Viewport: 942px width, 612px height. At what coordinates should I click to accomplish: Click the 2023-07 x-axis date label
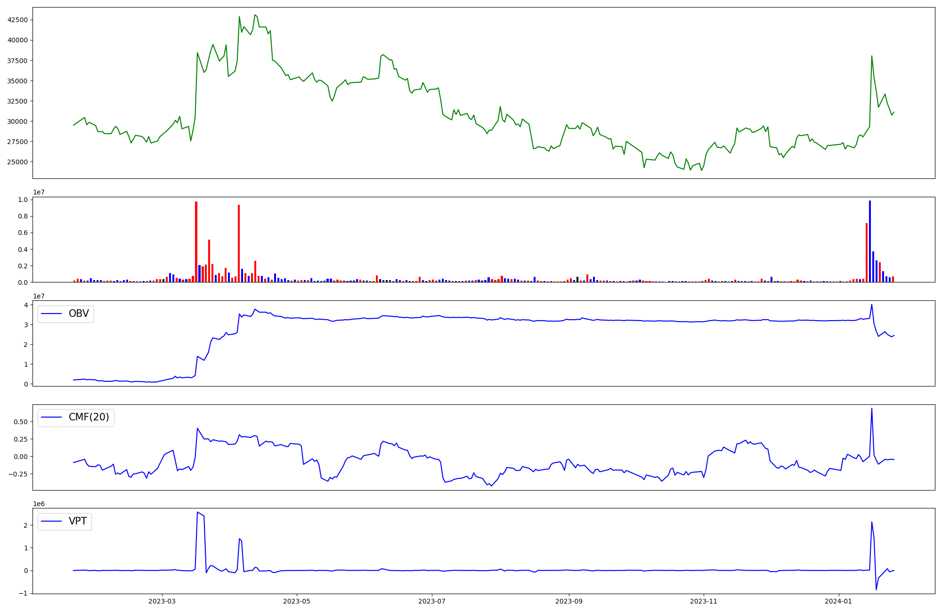tap(432, 601)
